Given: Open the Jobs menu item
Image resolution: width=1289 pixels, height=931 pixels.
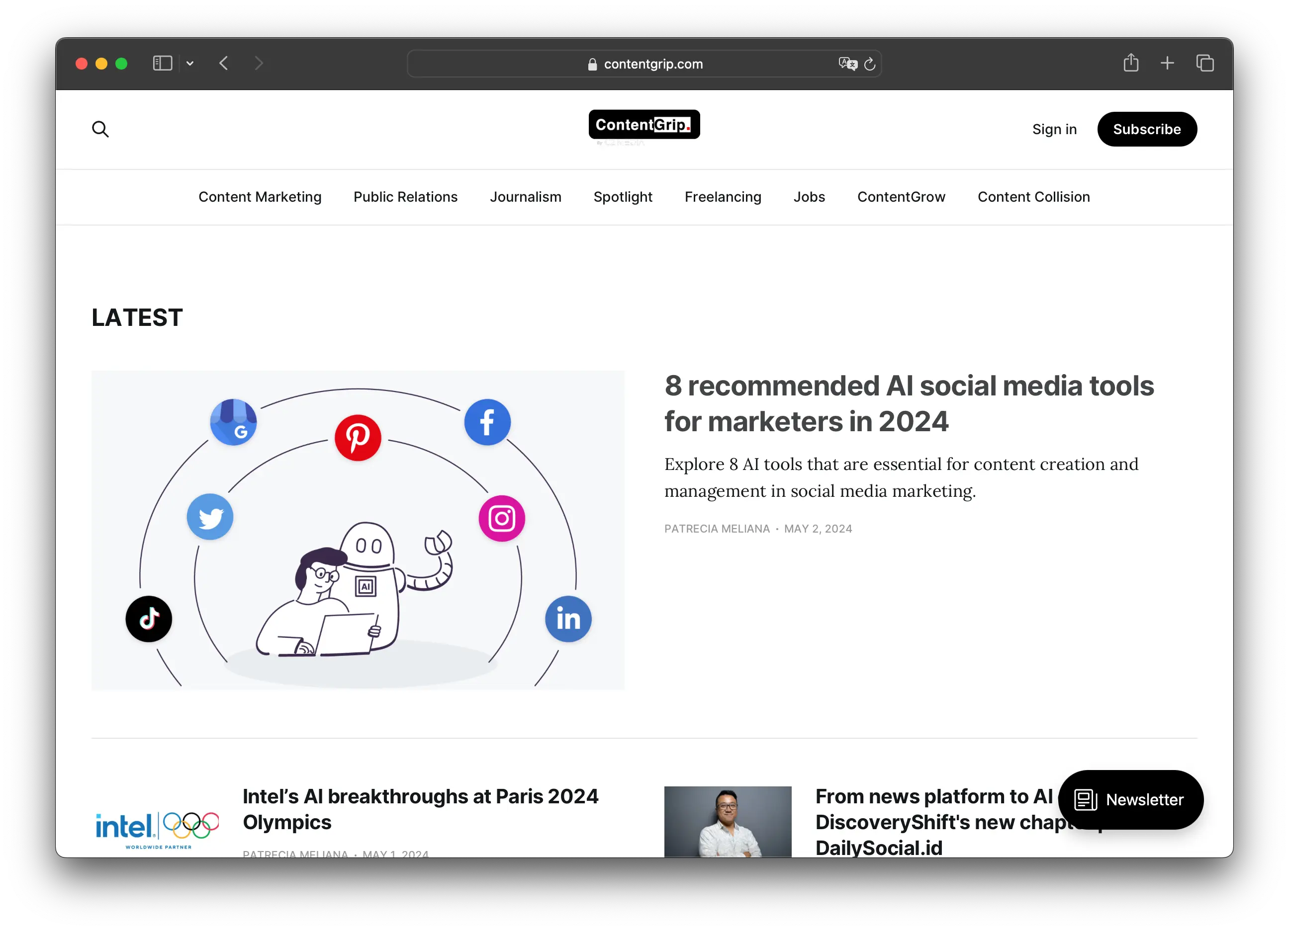Looking at the screenshot, I should (x=809, y=197).
